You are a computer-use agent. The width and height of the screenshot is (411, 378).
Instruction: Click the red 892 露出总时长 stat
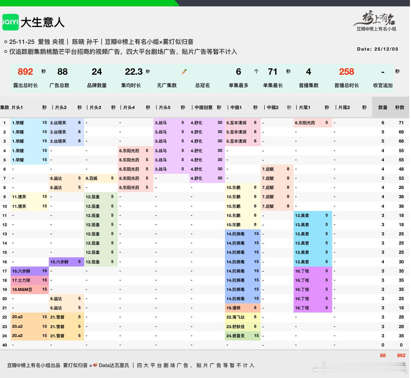tap(25, 71)
